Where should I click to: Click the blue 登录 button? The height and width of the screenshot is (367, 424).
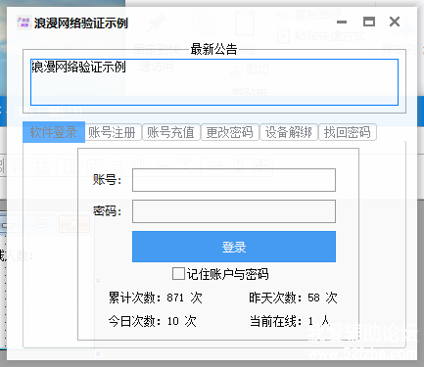(x=234, y=247)
